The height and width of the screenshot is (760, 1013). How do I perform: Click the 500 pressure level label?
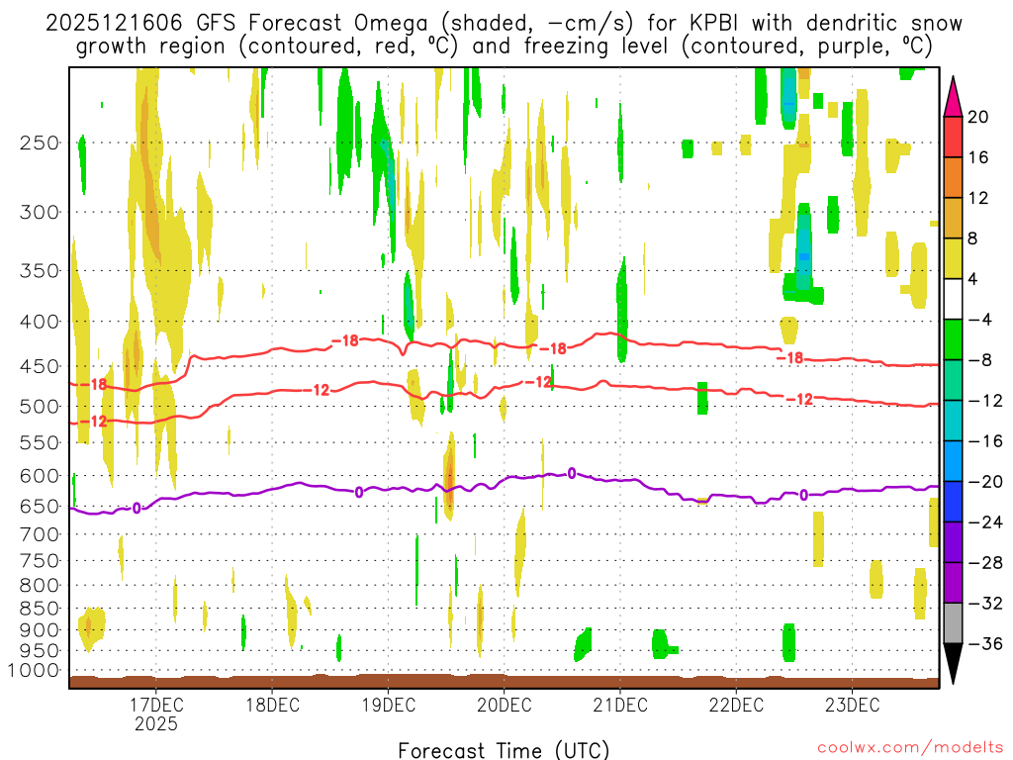point(40,407)
